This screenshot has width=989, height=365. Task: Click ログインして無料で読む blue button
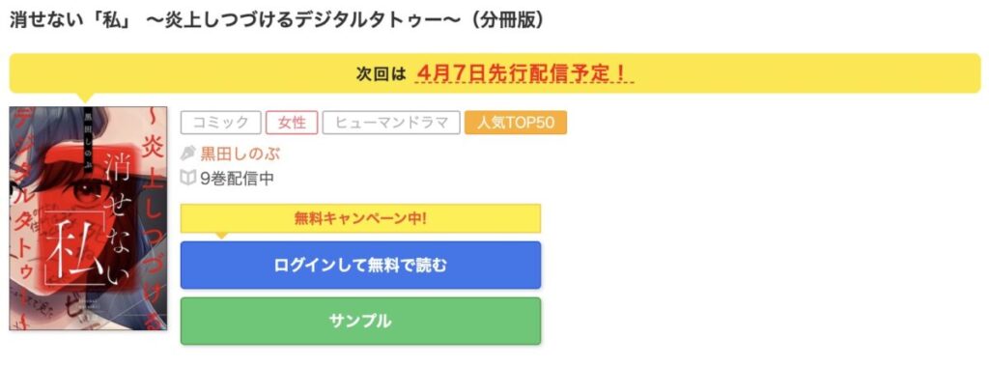pos(361,266)
